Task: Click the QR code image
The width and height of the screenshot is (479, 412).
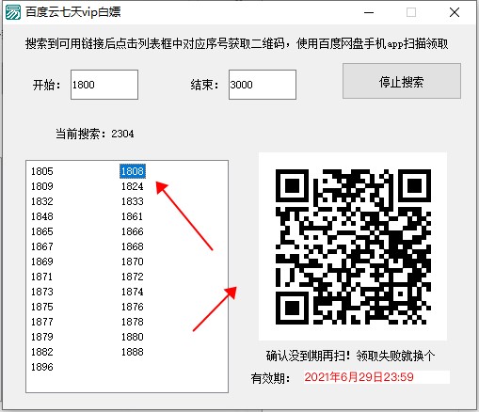Action: pyautogui.click(x=353, y=246)
